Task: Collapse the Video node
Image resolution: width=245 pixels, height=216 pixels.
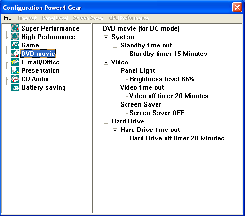Action: pyautogui.click(x=106, y=62)
